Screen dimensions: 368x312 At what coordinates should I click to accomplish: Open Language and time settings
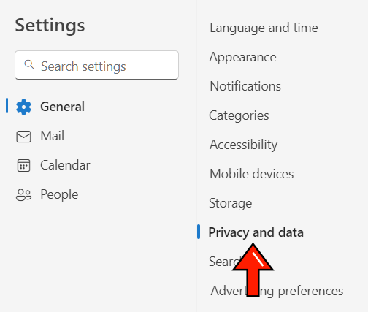pos(264,28)
